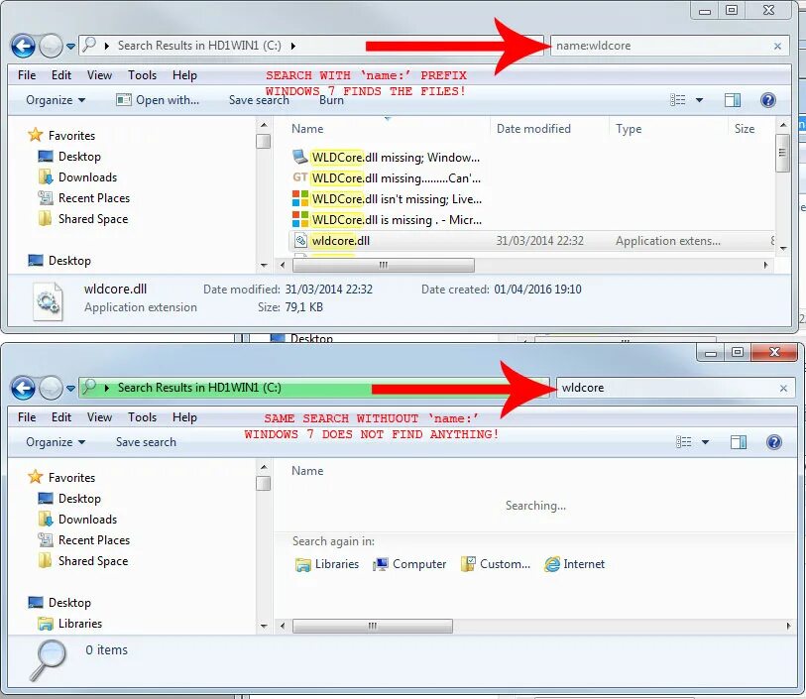This screenshot has width=806, height=699.
Task: Open recent pages dropdown in top window
Action: click(71, 47)
